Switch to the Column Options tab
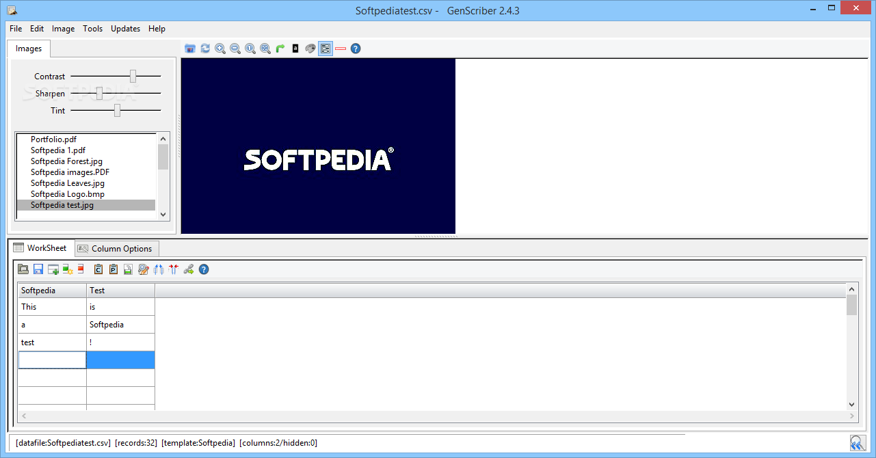Viewport: 876px width, 458px height. click(116, 249)
